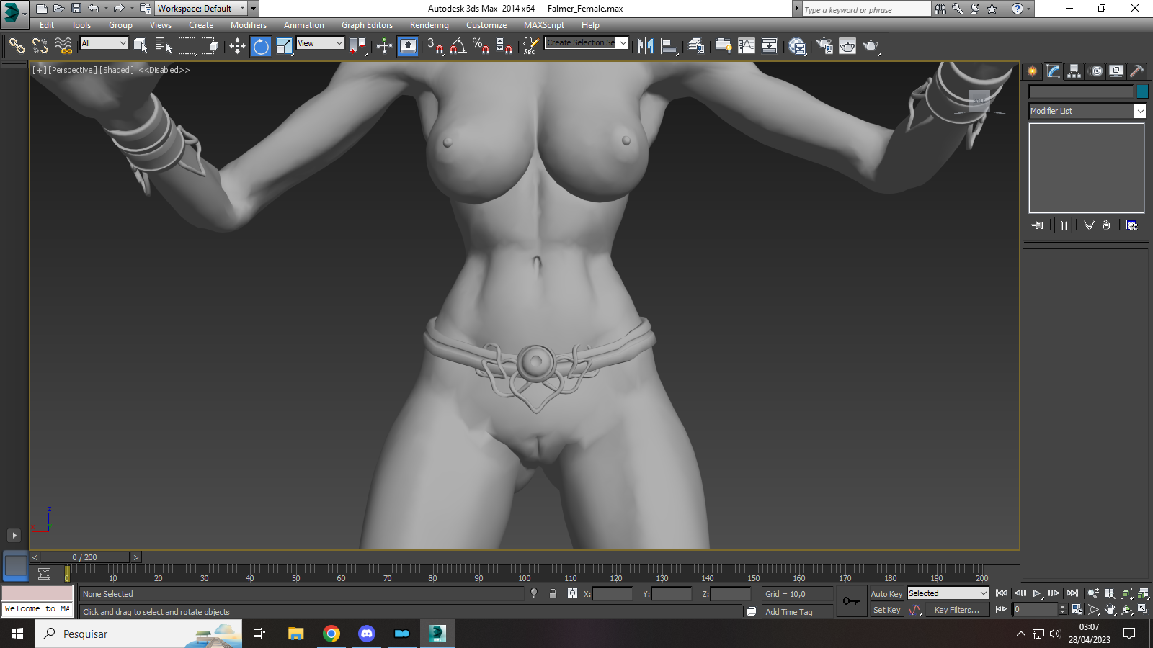Toggle Auto Key animation mode
This screenshot has width=1153, height=648.
tap(886, 594)
